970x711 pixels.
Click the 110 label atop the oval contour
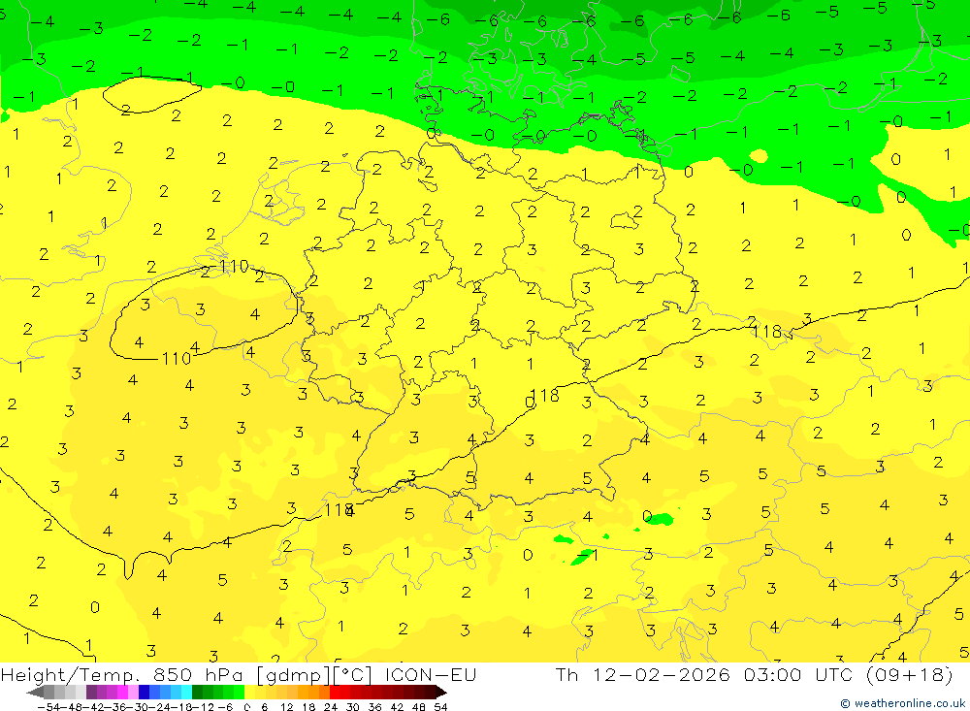234,267
